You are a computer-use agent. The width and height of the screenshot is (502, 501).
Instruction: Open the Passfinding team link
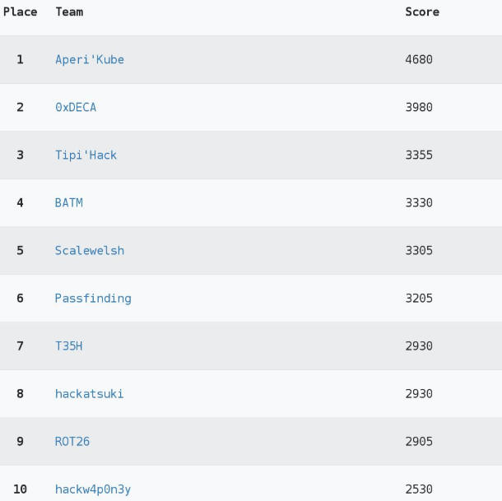(93, 298)
